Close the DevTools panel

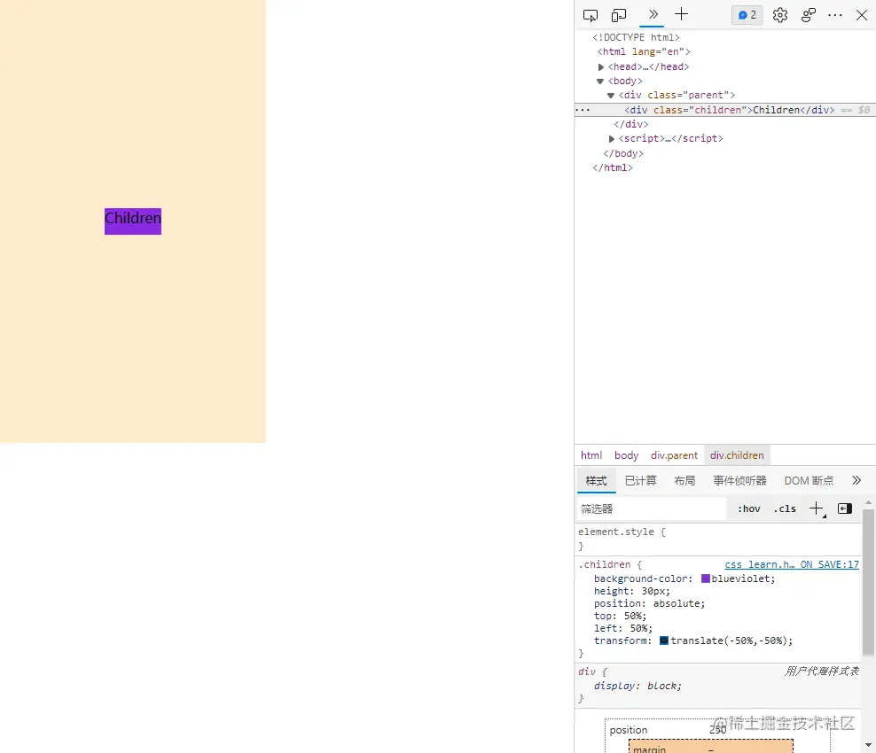pyautogui.click(x=862, y=15)
